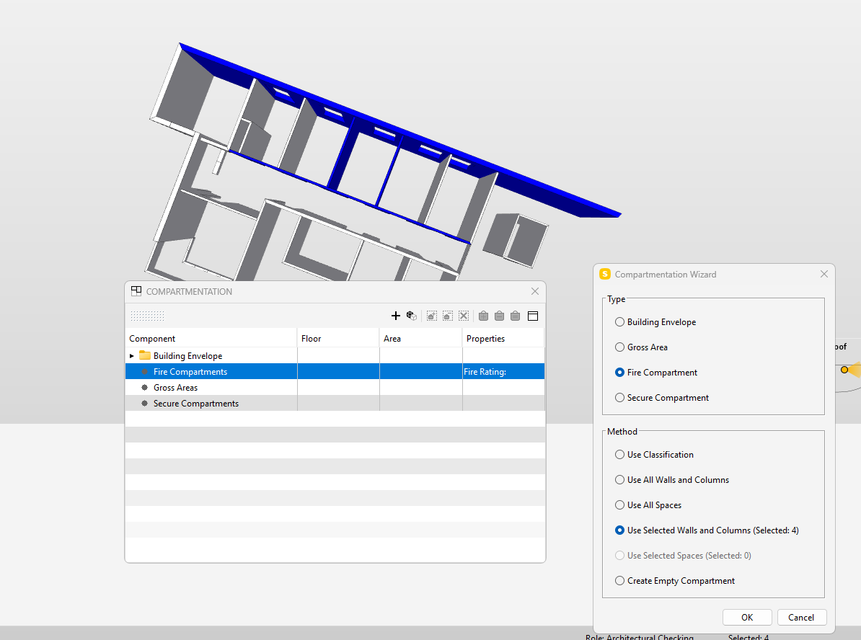This screenshot has height=640, width=861.
Task: Click the yellow folder icon beside Building Envelope
Action: click(x=145, y=355)
